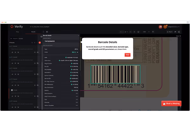The image size is (190, 131).
Task: Click the browser fullscreen expand icon
Action: (x=187, y=22)
